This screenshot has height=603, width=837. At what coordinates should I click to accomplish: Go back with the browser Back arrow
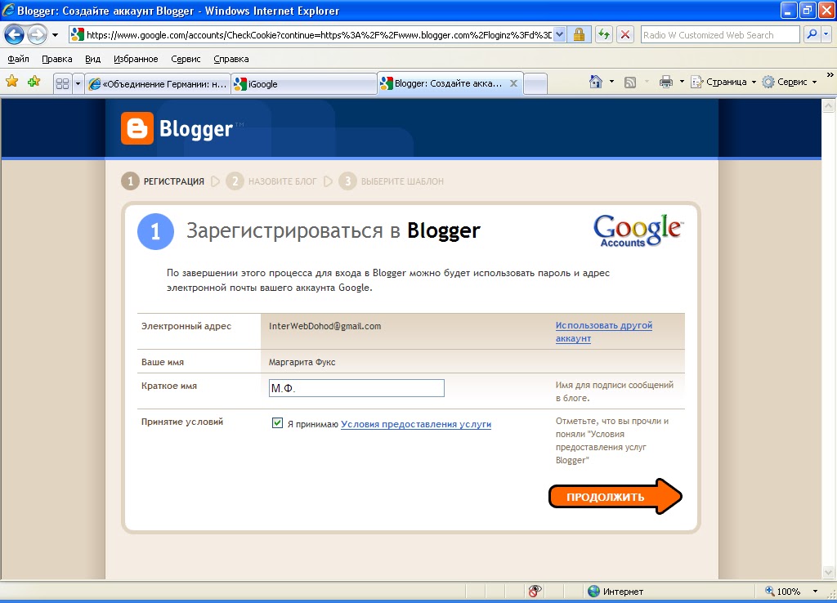(15, 35)
